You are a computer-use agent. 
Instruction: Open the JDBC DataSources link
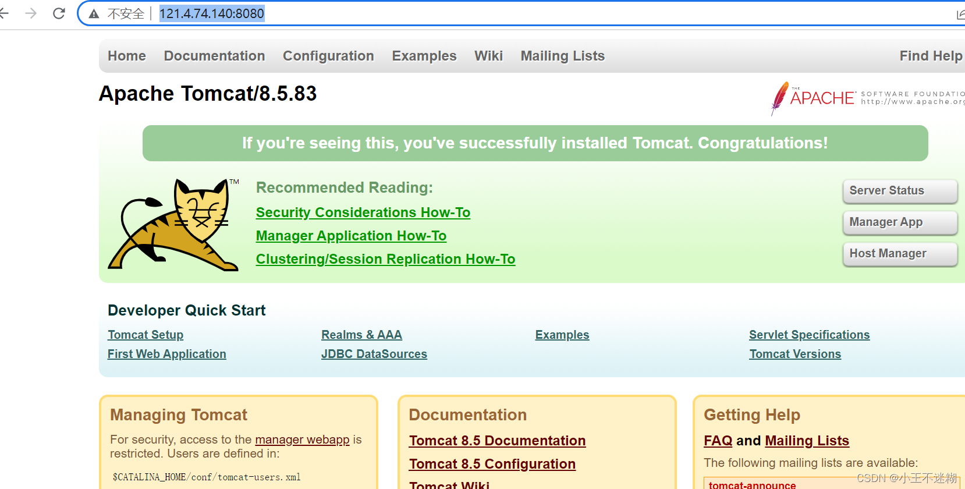click(x=374, y=354)
